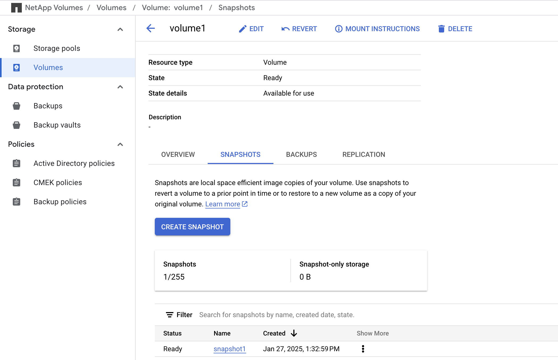This screenshot has height=360, width=558.
Task: Click the Volumes disk icon in sidebar
Action: pyautogui.click(x=16, y=68)
